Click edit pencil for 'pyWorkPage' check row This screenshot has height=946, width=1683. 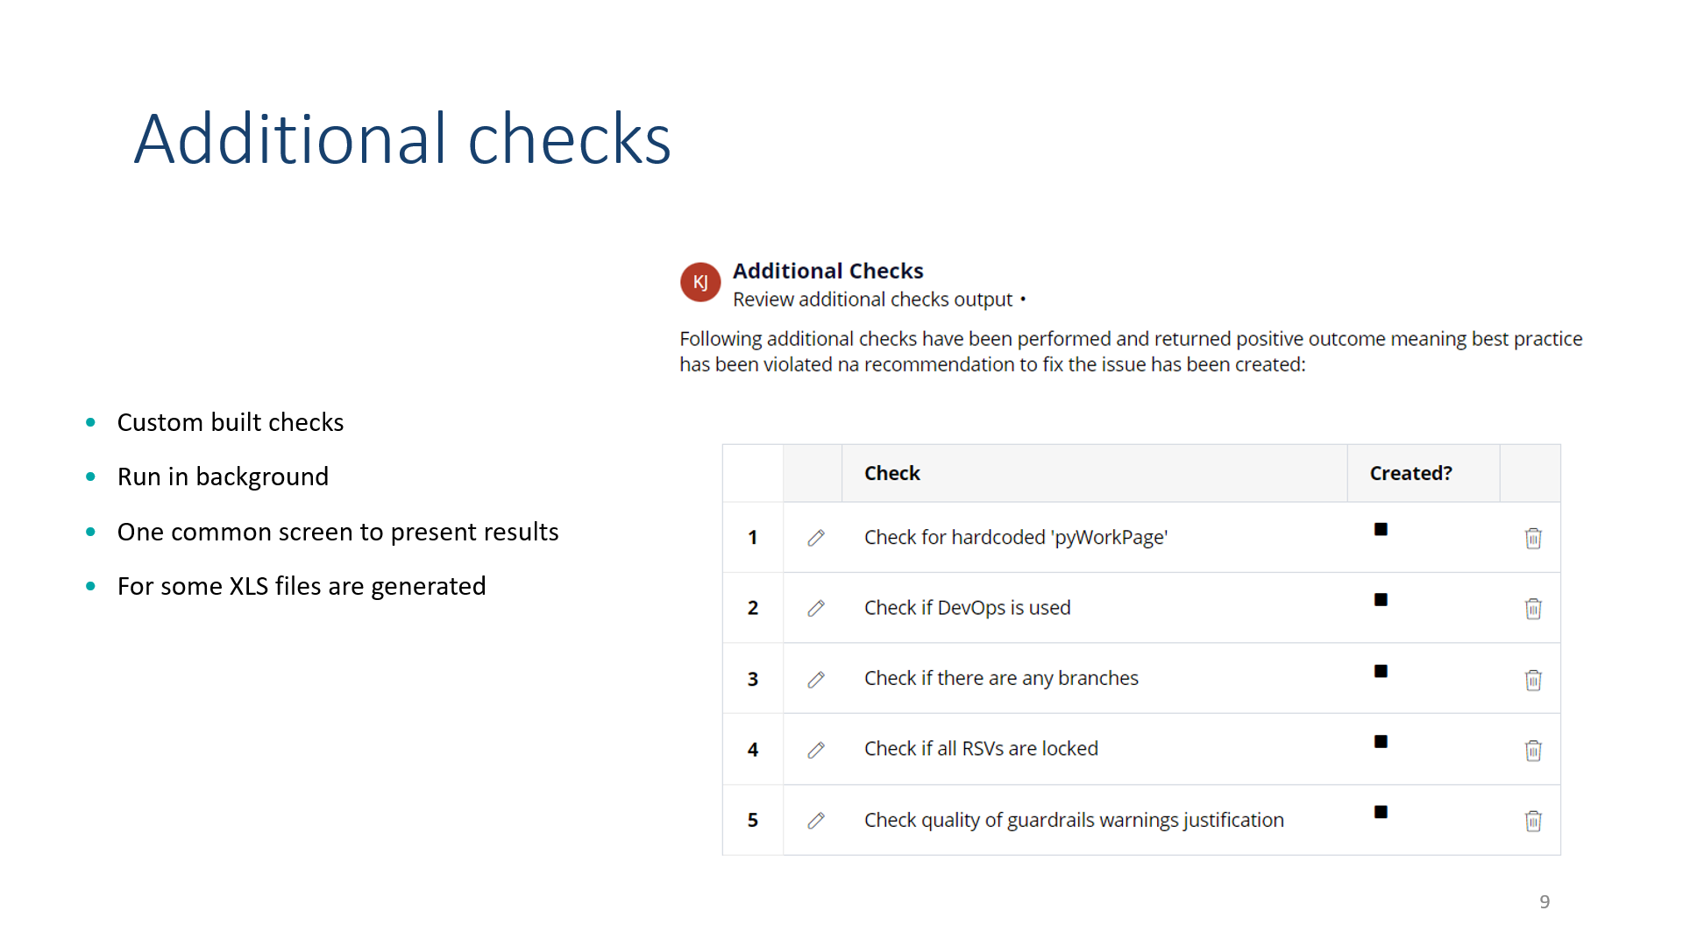(816, 538)
